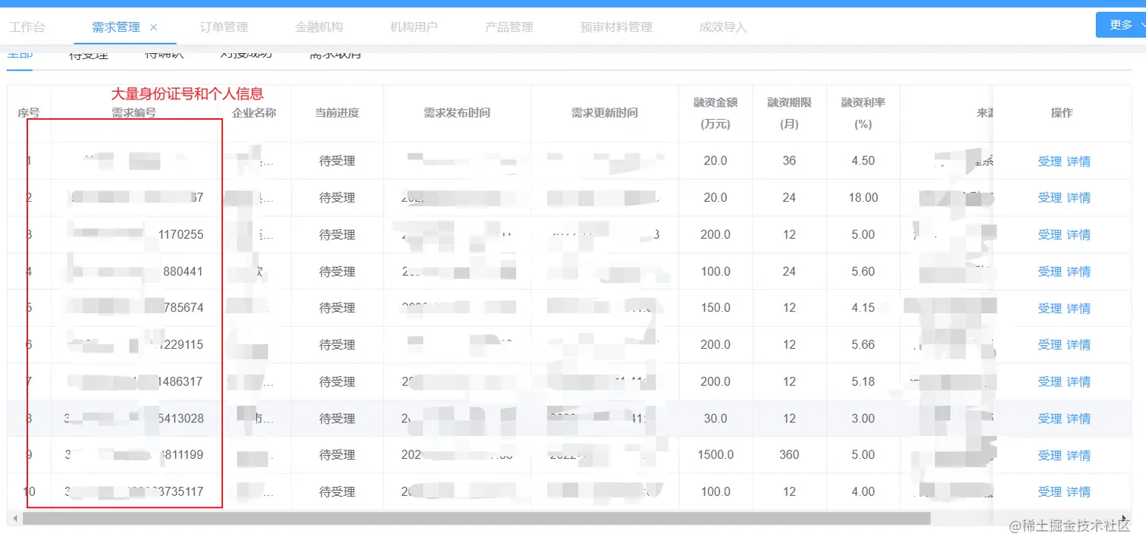Click the scrollbar right arrow

click(x=1124, y=519)
